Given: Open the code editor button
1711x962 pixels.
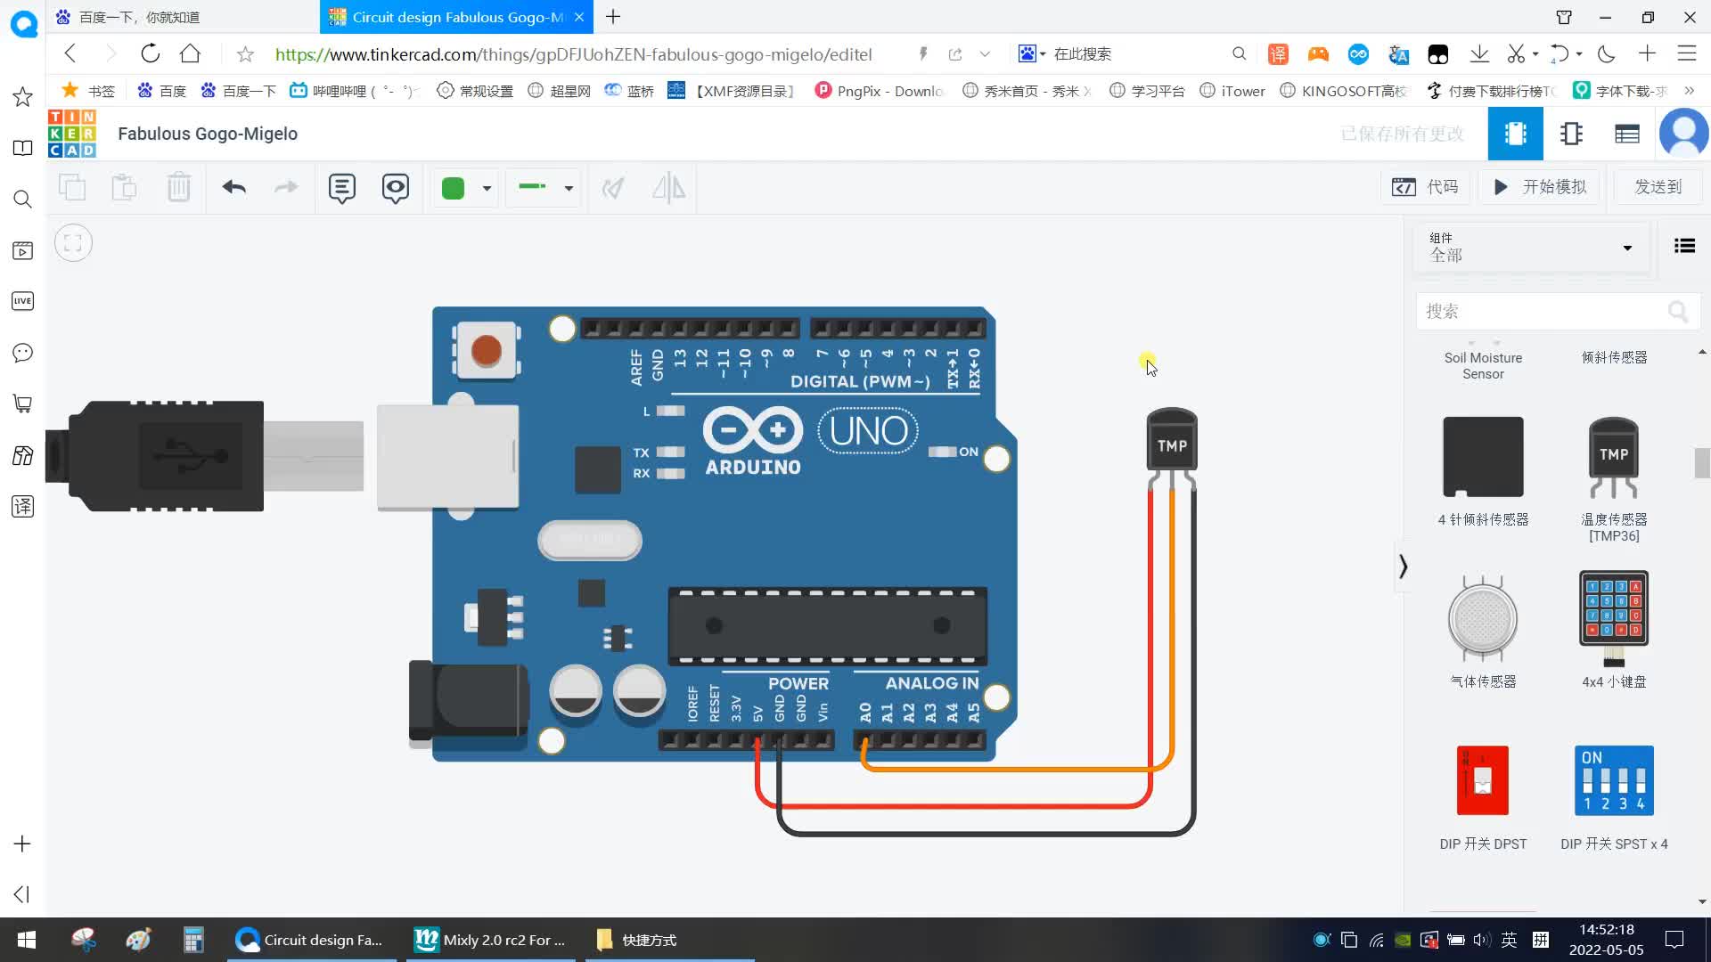Looking at the screenshot, I should [x=1426, y=187].
